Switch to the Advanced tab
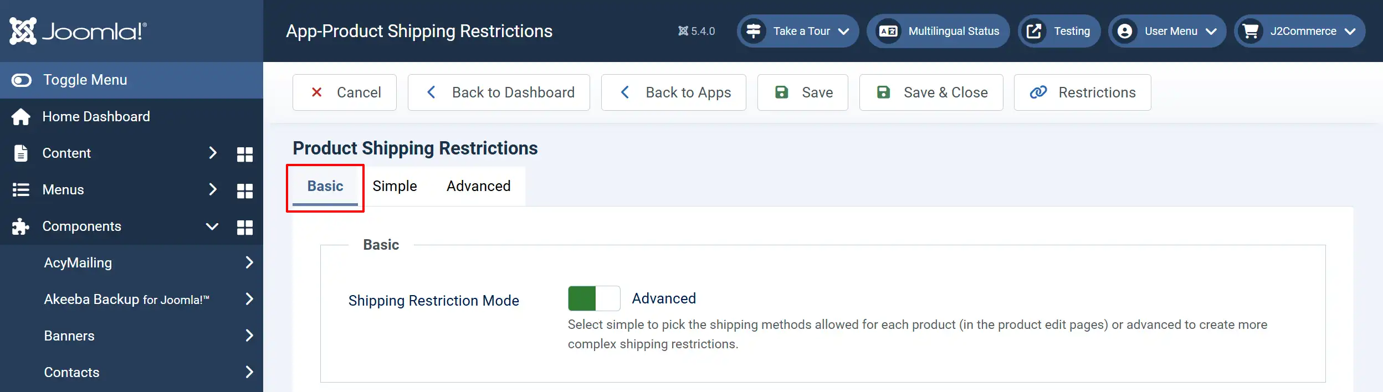Screen dimensions: 1383x392 (x=479, y=186)
